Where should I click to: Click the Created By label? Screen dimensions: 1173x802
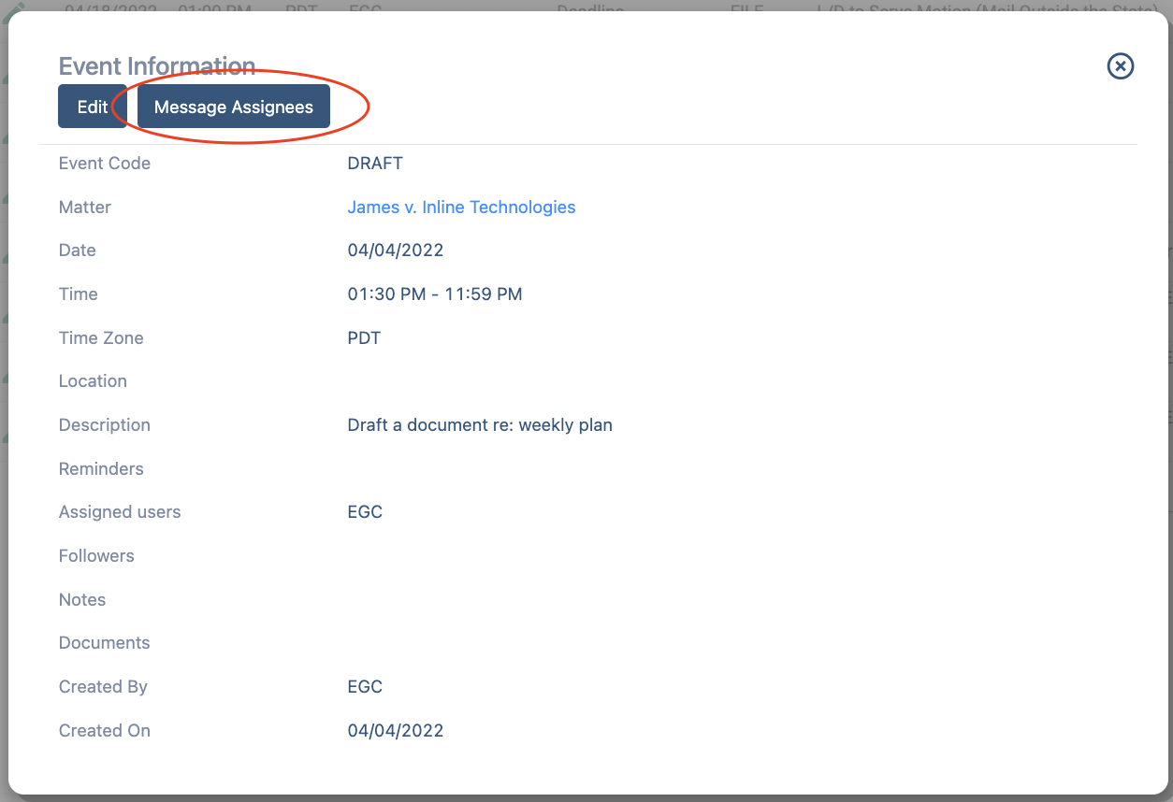(x=103, y=687)
